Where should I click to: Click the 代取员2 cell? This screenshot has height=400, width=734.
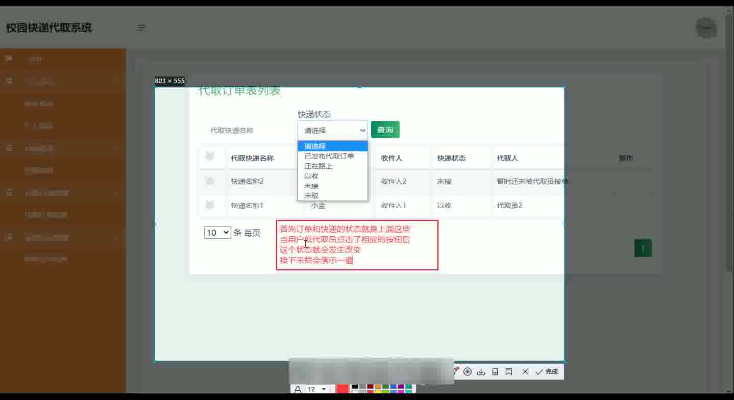coord(509,206)
